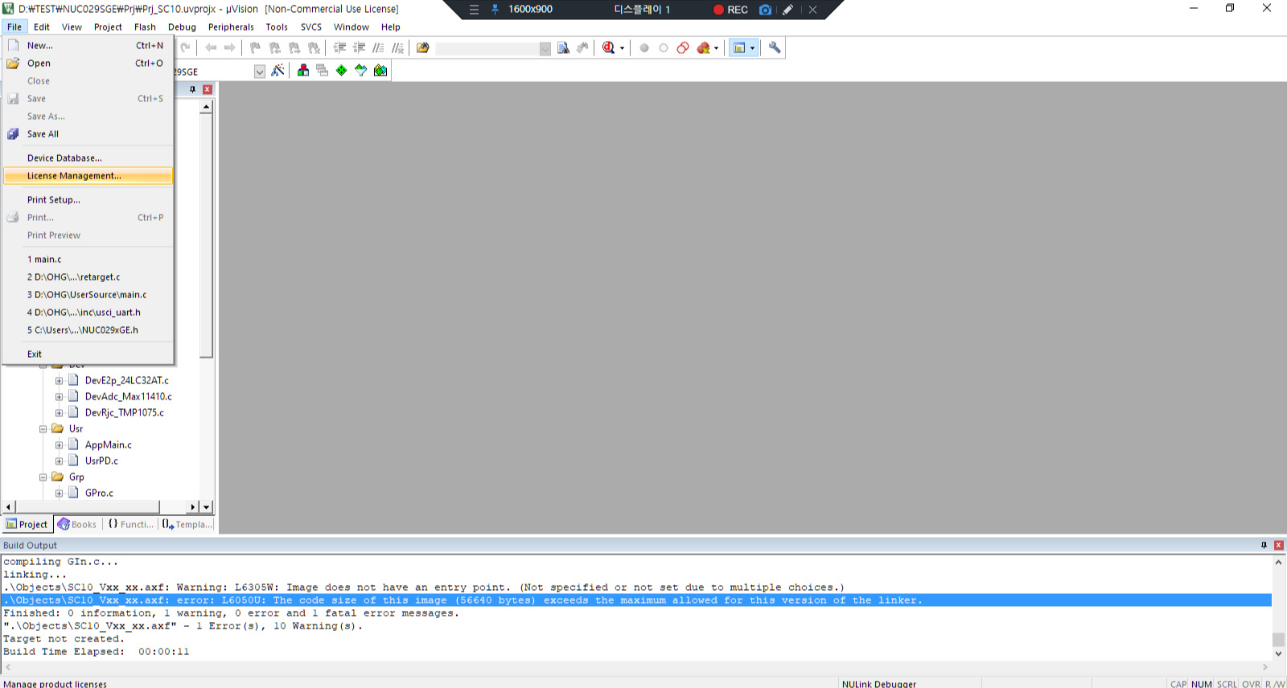Open the Peripherals menu
The height and width of the screenshot is (688, 1287).
pos(231,27)
